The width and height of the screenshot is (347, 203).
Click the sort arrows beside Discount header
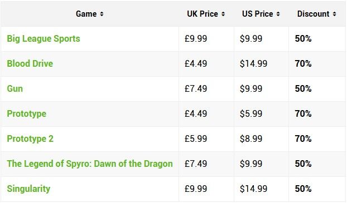tap(334, 14)
